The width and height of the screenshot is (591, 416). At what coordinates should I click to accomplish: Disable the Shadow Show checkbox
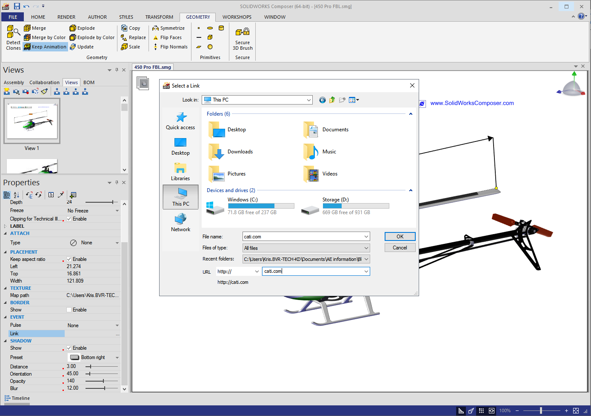69,348
